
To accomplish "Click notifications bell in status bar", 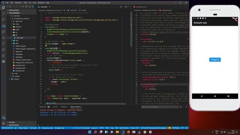I will click(186, 128).
